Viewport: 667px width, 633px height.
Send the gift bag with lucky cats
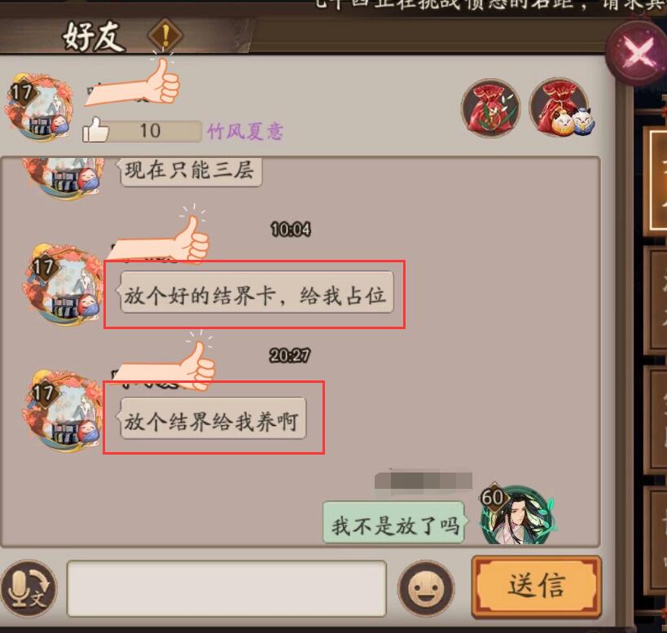coord(560,108)
